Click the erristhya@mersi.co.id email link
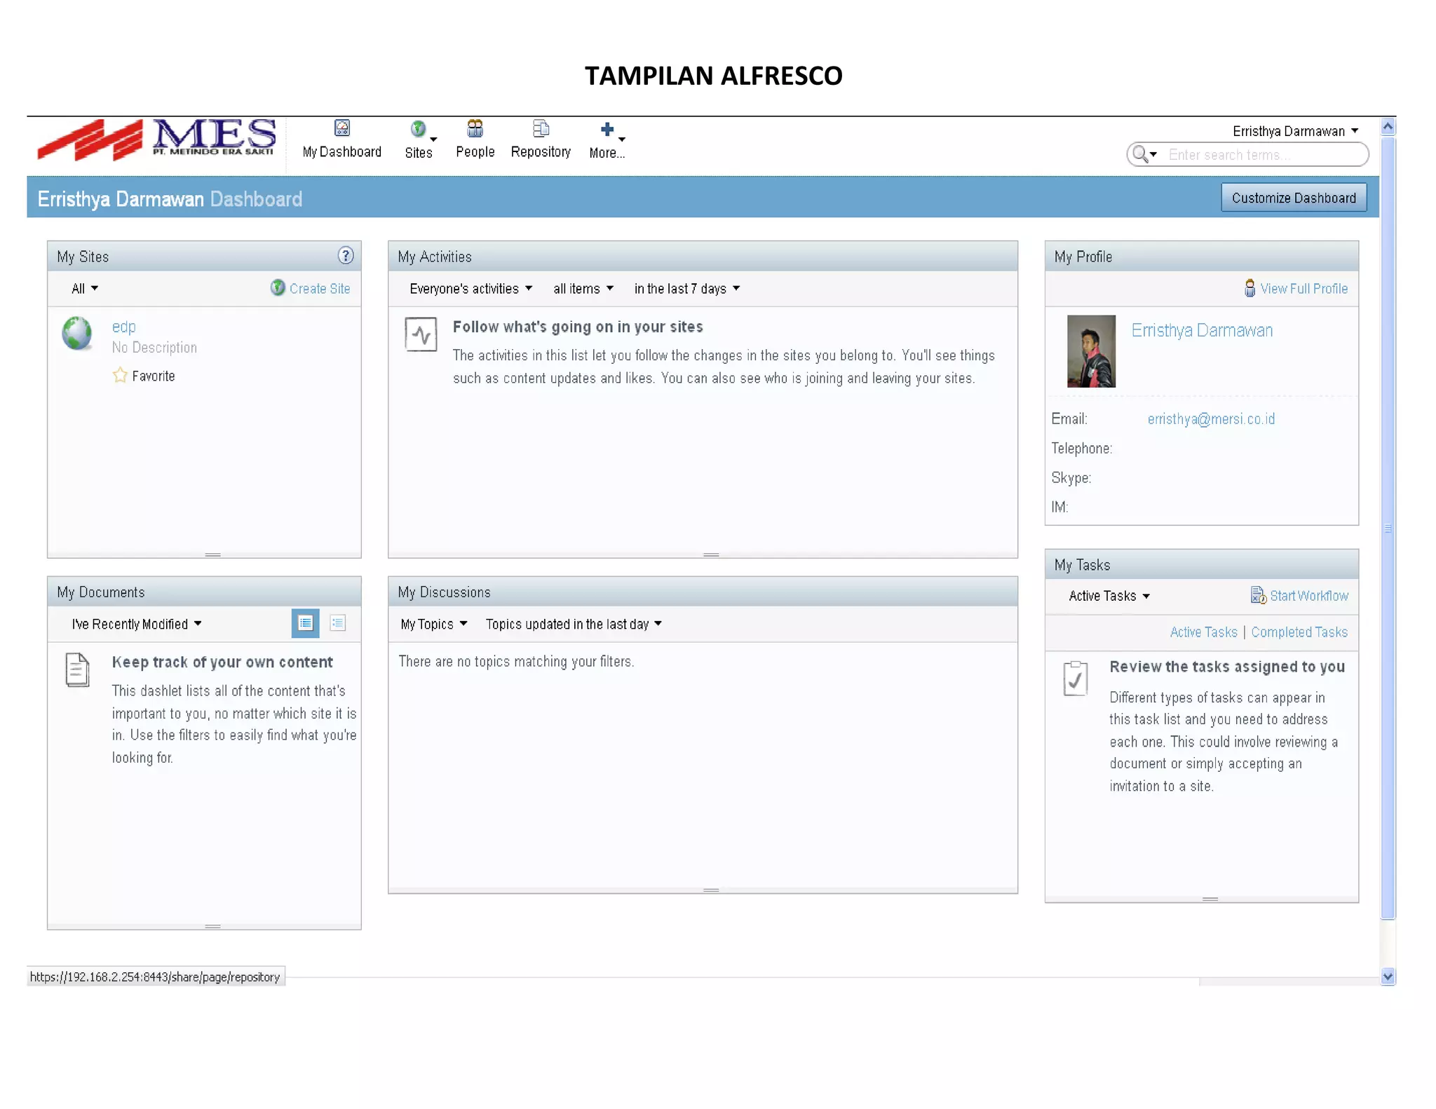The width and height of the screenshot is (1436, 1109). pyautogui.click(x=1211, y=419)
